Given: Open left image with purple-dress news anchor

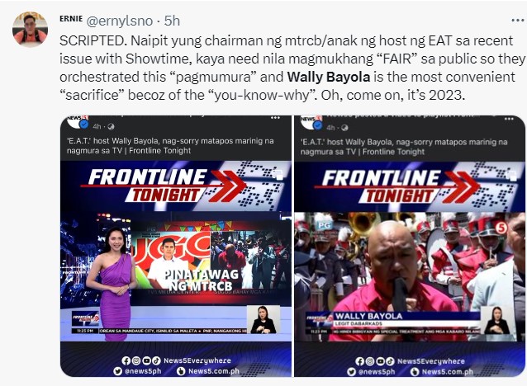Looking at the screenshot, I should [176, 246].
